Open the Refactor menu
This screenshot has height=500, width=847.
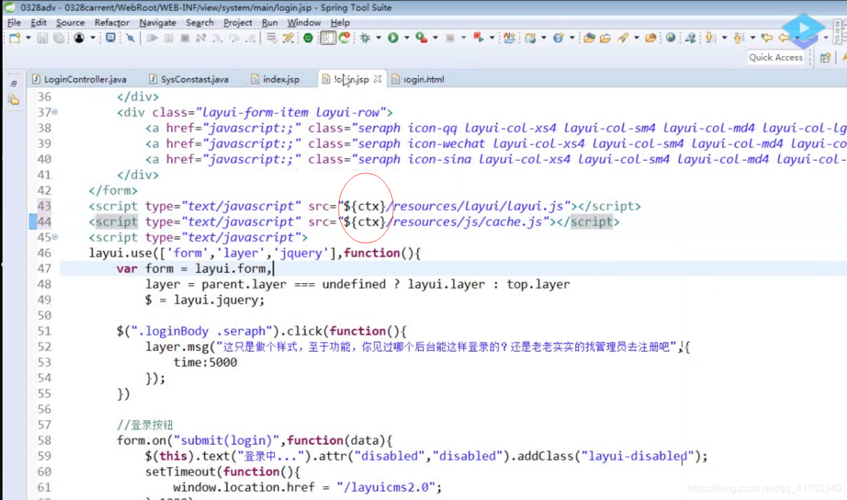tap(112, 22)
